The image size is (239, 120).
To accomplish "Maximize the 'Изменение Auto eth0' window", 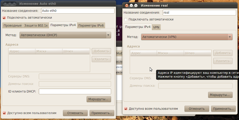I will pyautogui.click(x=14, y=3).
